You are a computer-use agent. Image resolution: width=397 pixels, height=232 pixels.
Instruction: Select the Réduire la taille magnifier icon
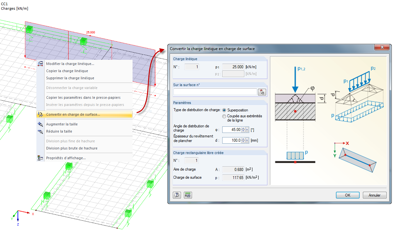pyautogui.click(x=40, y=131)
